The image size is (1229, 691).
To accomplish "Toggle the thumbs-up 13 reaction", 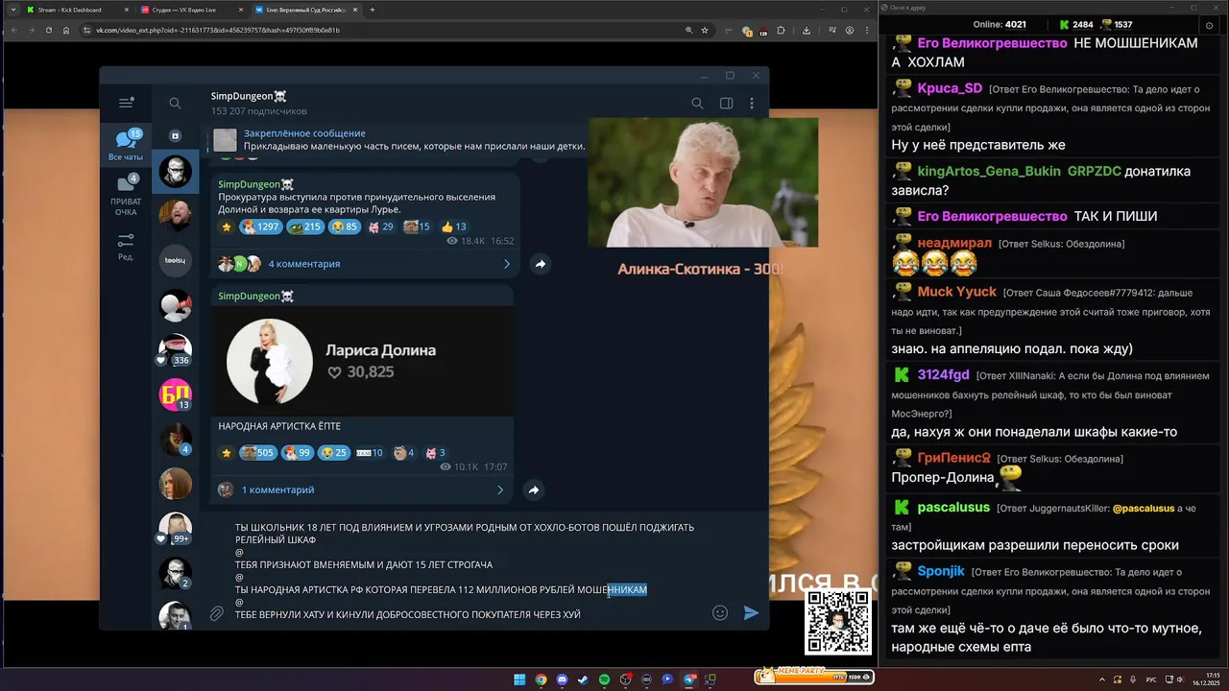I will [x=453, y=227].
